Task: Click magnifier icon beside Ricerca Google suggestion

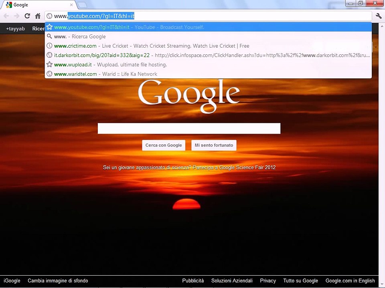Action: point(49,36)
